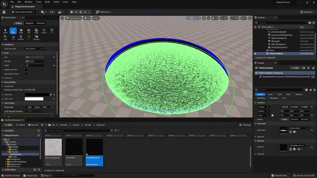
Task: Reset Brush Size to default arrow
Action: pos(54,57)
